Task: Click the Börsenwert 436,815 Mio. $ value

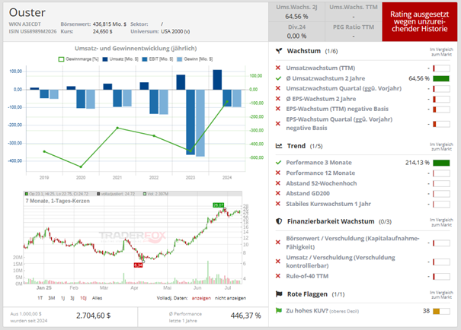Action: click(110, 24)
